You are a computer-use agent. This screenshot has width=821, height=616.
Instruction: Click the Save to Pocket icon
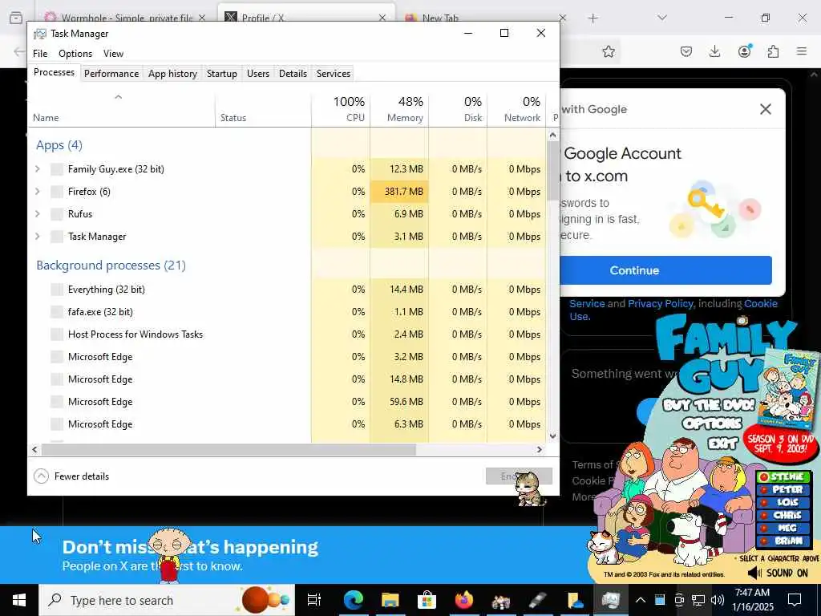coord(686,51)
